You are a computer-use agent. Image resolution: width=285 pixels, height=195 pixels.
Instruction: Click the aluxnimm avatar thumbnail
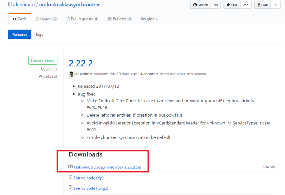click(71, 74)
